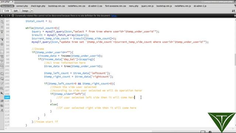Image resolution: width=236 pixels, height=133 pixels.
Task: Click the info icon in message bar
Action: coord(13,16)
